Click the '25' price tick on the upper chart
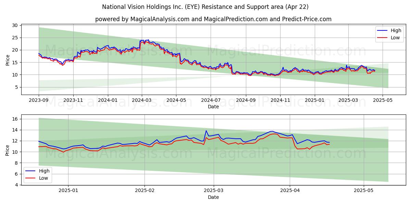Screen dimensions: 411x205 [15, 38]
